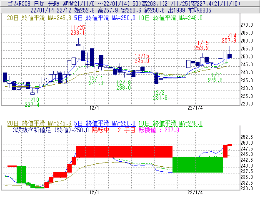Image resolution: width=260 pixels, height=198 pixels.
Task: Click the 22/01/14 22/12 date in second header row
Action: tap(51, 10)
